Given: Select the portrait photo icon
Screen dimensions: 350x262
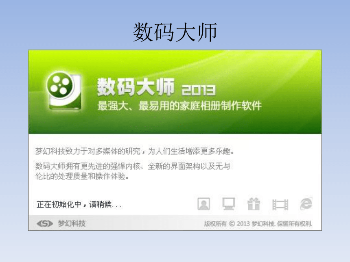Looking at the screenshot, I should pyautogui.click(x=203, y=204).
